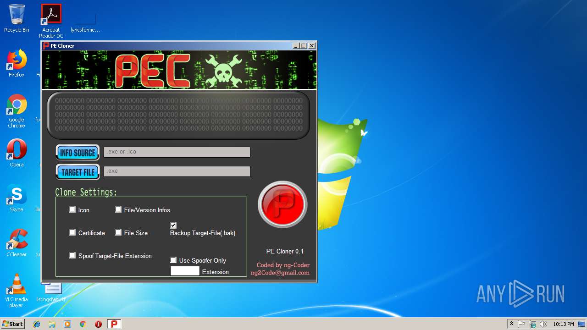Open Windows Explorer from the taskbar
Screen dimensions: 587x330
click(x=52, y=324)
